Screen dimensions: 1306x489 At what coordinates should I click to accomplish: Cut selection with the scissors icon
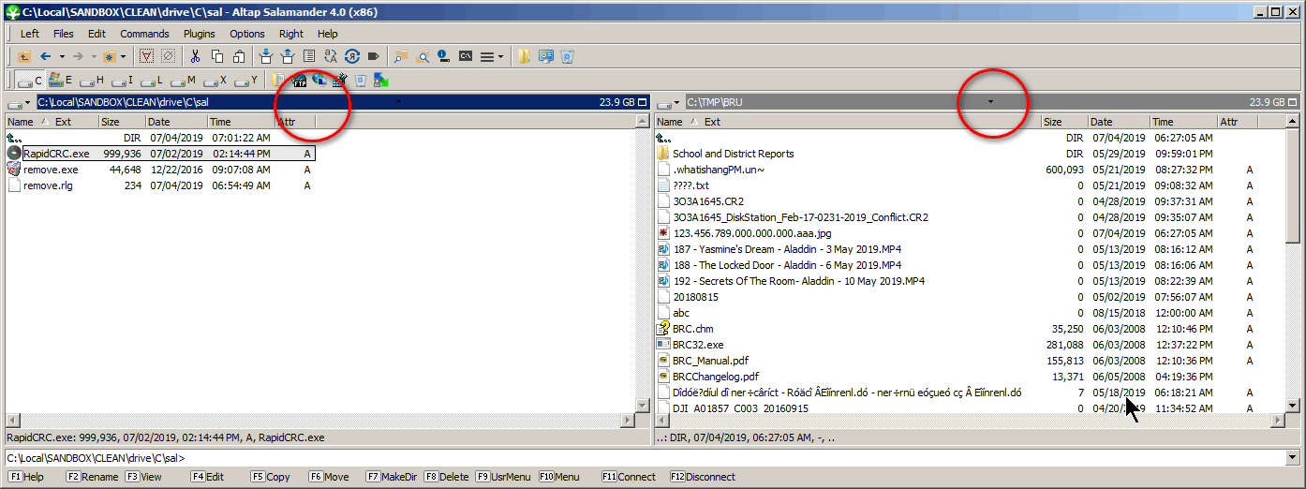coord(195,56)
